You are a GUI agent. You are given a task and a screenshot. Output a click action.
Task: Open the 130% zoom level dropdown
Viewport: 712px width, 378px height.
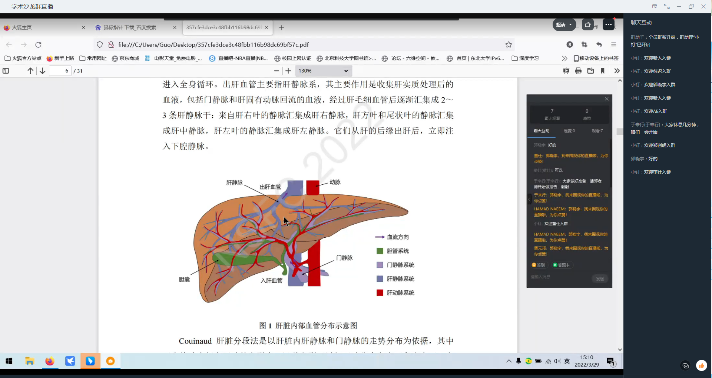pyautogui.click(x=324, y=71)
